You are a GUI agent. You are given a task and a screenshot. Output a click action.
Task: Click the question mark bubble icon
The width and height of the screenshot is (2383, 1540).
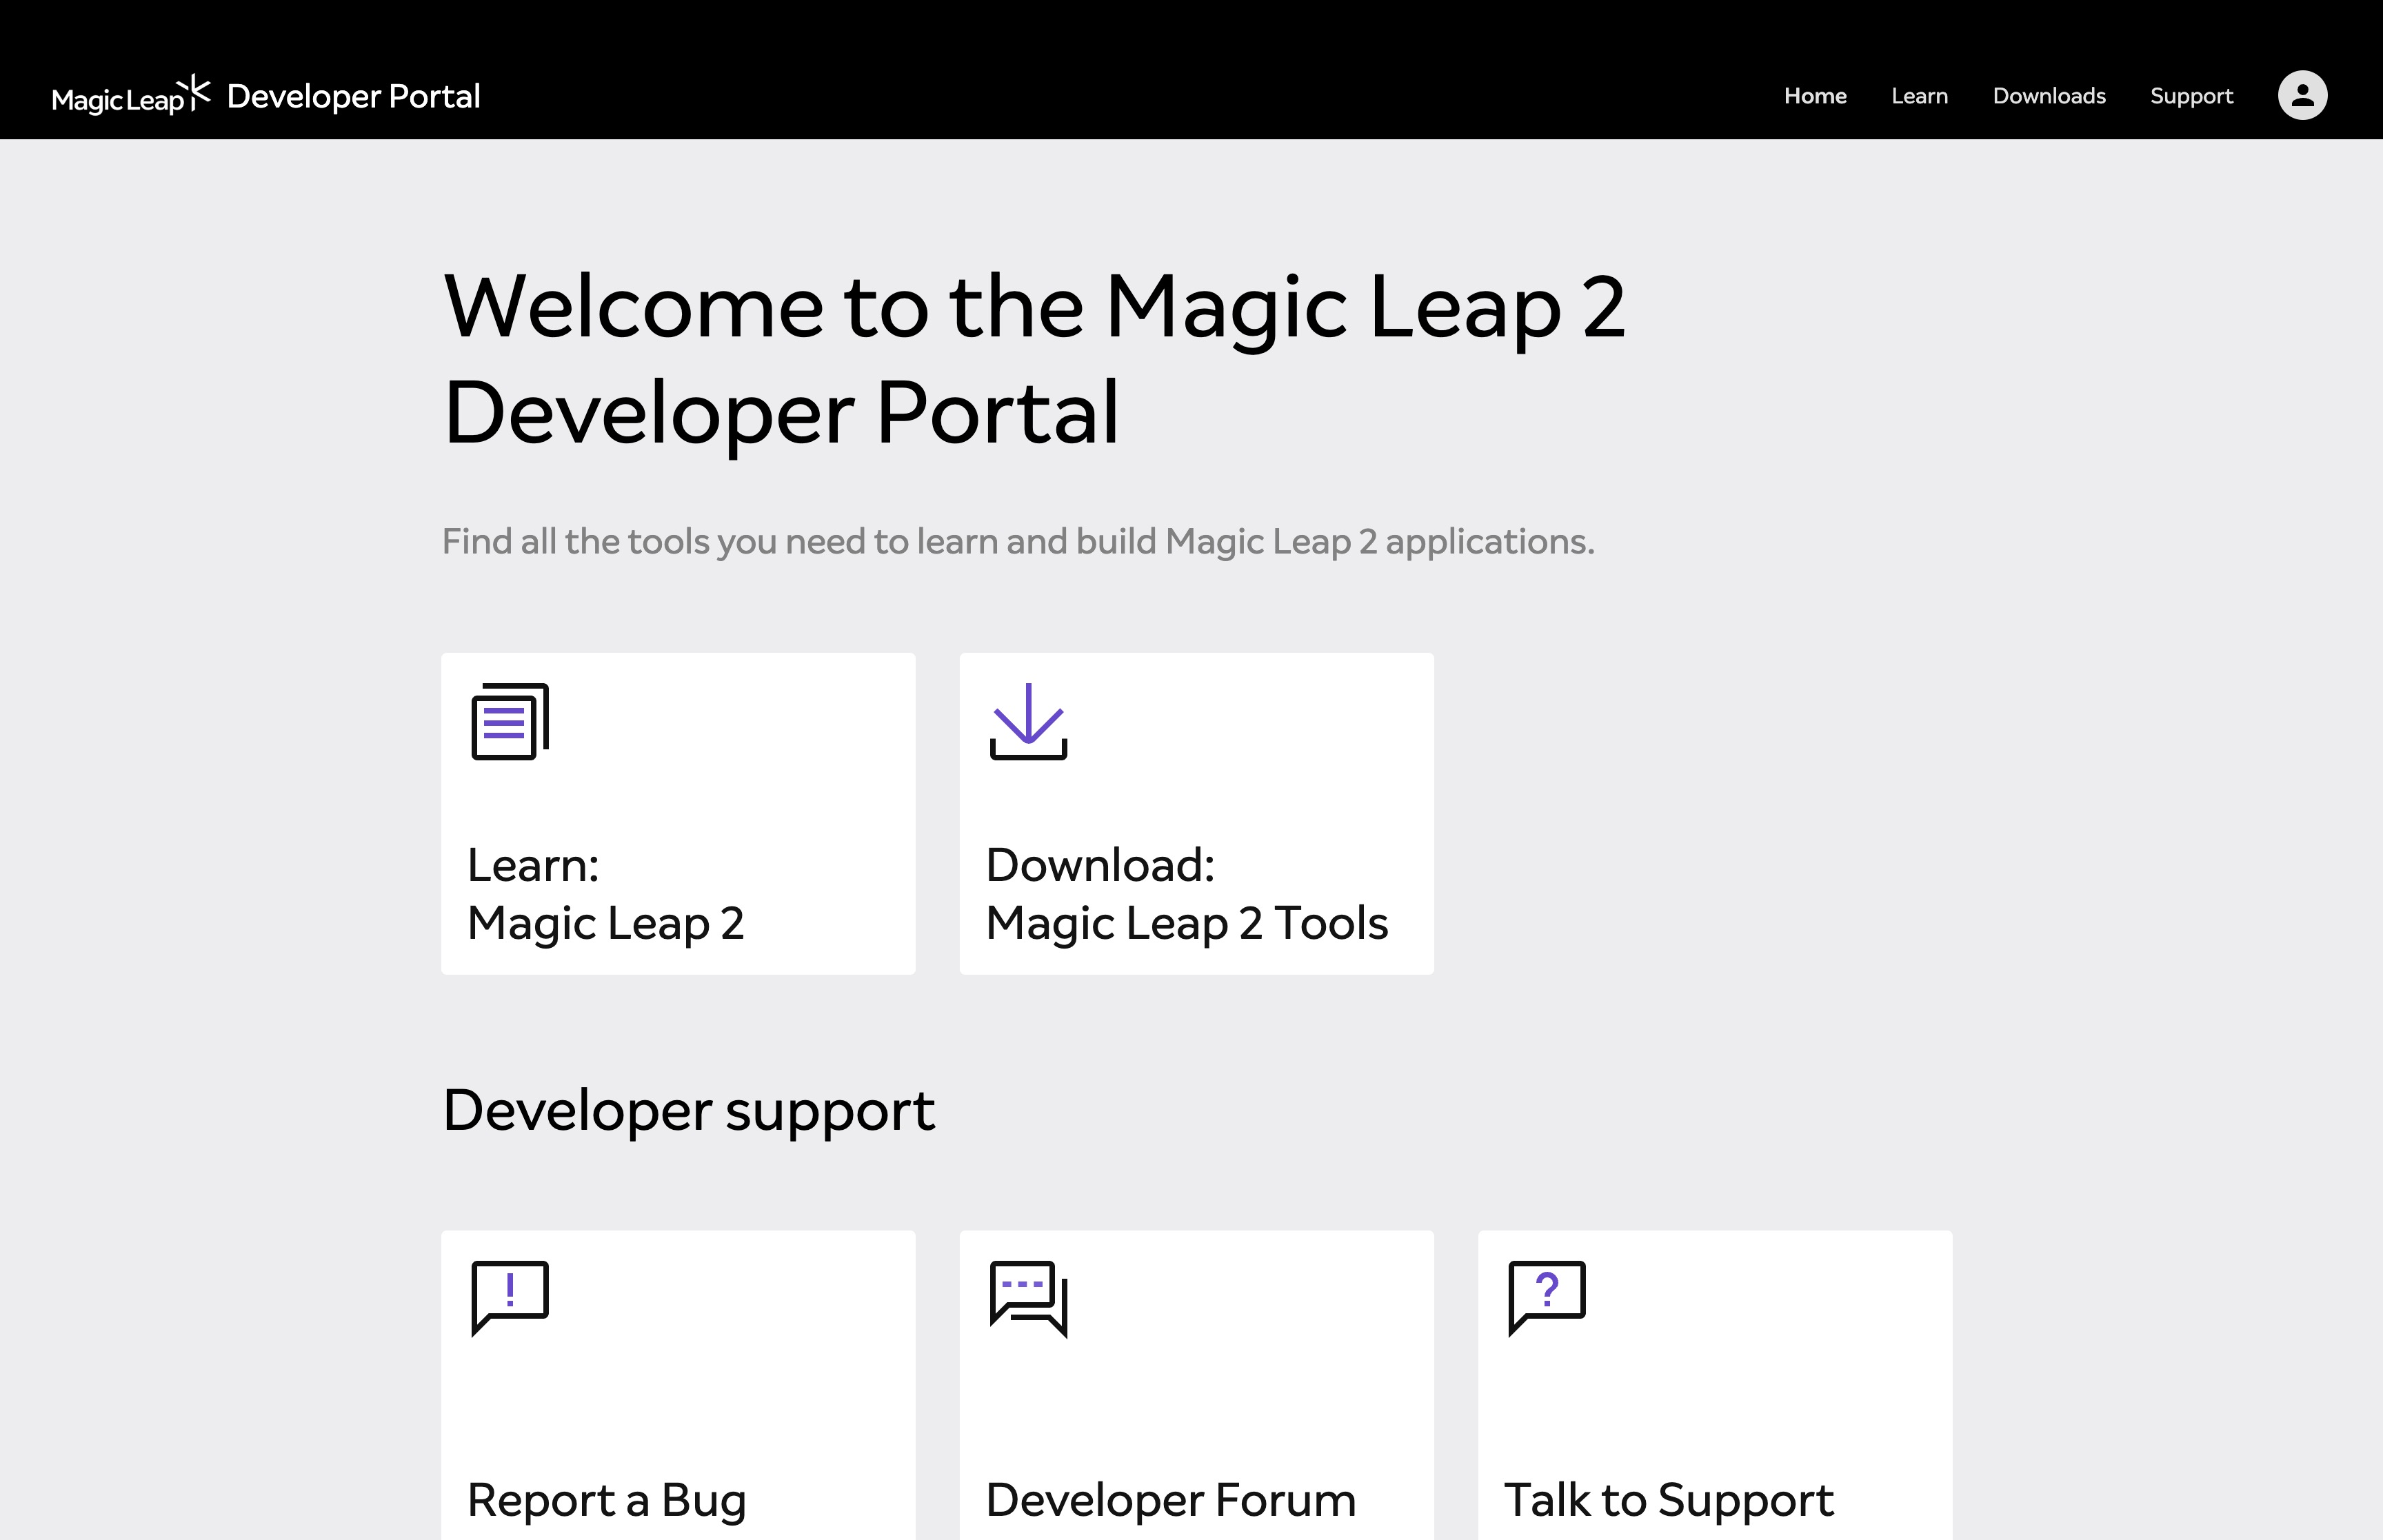[x=1546, y=1297]
